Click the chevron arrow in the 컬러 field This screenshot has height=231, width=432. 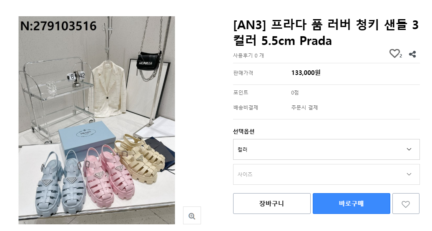[x=409, y=149]
